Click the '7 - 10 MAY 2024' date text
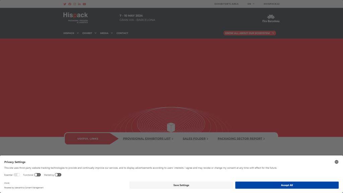Image resolution: width=343 pixels, height=193 pixels. click(x=131, y=15)
